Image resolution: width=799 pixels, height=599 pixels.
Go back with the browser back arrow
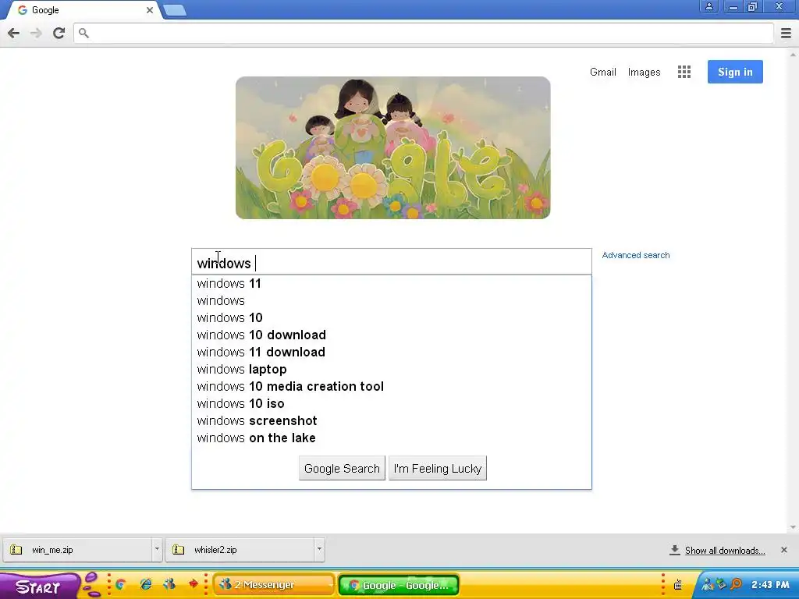point(14,33)
